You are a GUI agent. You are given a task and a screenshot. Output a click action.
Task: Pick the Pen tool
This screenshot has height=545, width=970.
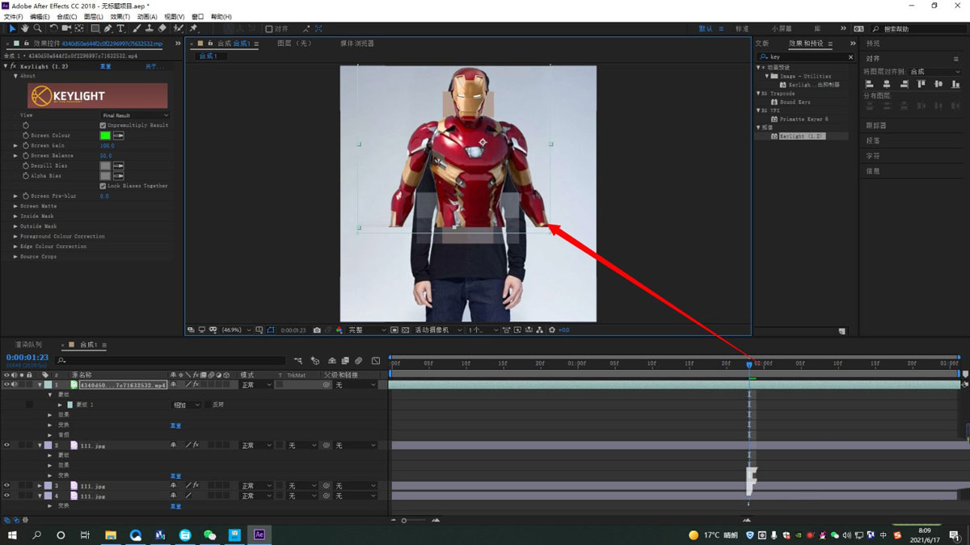point(108,29)
